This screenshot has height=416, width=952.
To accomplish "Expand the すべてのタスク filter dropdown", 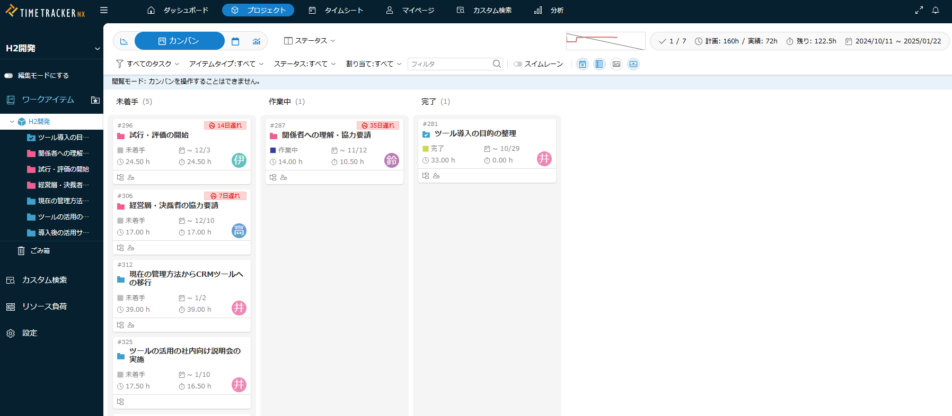I will [148, 64].
